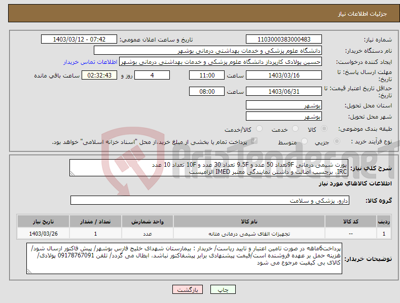Screen dimensions: 400x303
Task: Click the جزئیات اطلاعات نیاز header title
Action: [362, 14]
